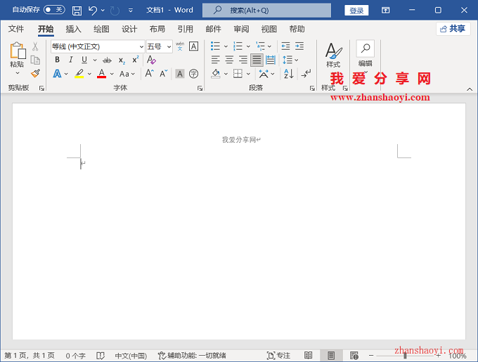Switch to Web Layout view
The height and width of the screenshot is (362, 478).
pos(354,355)
